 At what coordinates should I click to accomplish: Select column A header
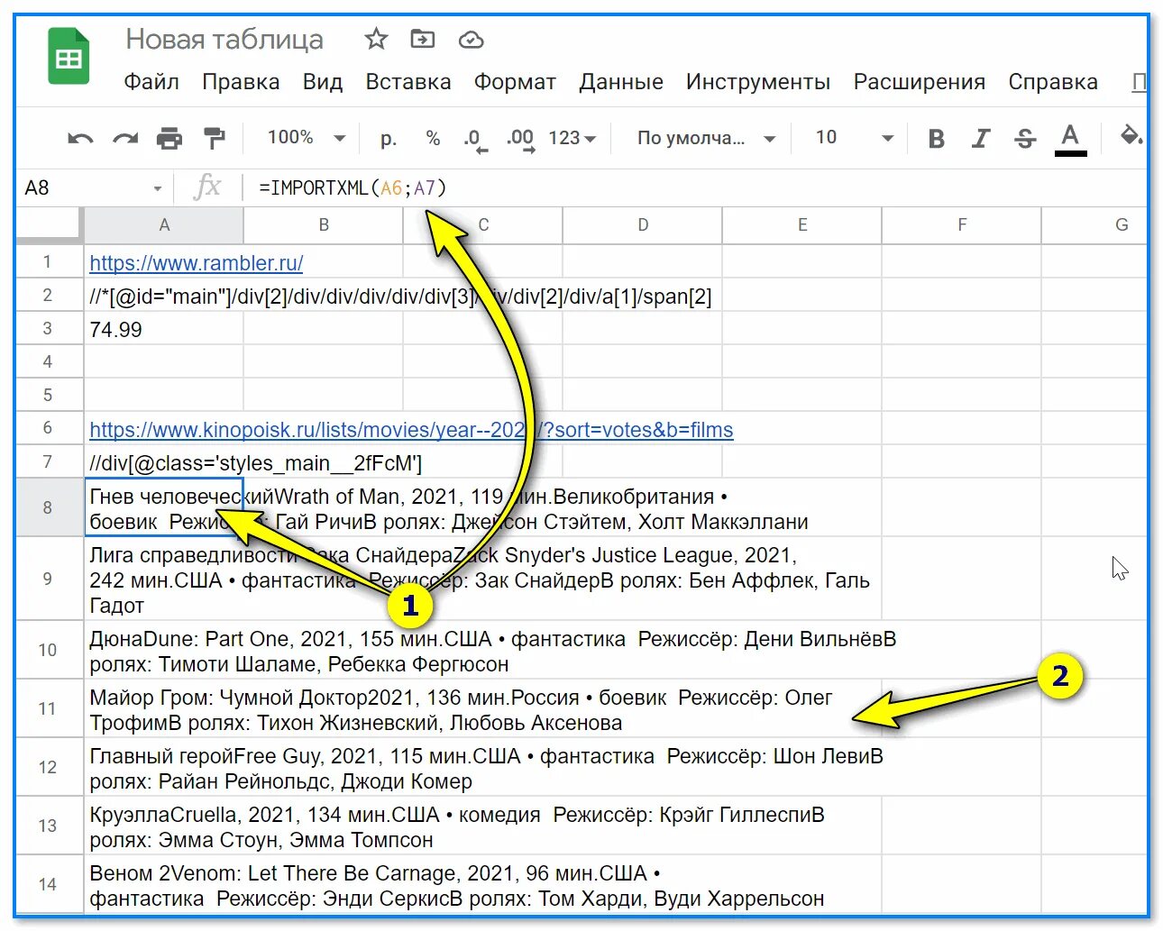[x=164, y=225]
